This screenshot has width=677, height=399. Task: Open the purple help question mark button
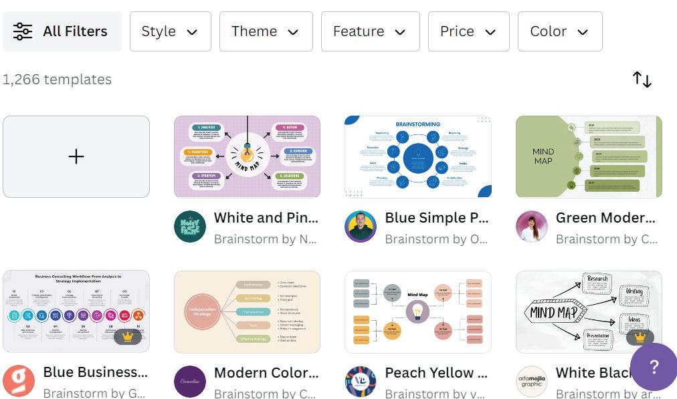point(654,366)
